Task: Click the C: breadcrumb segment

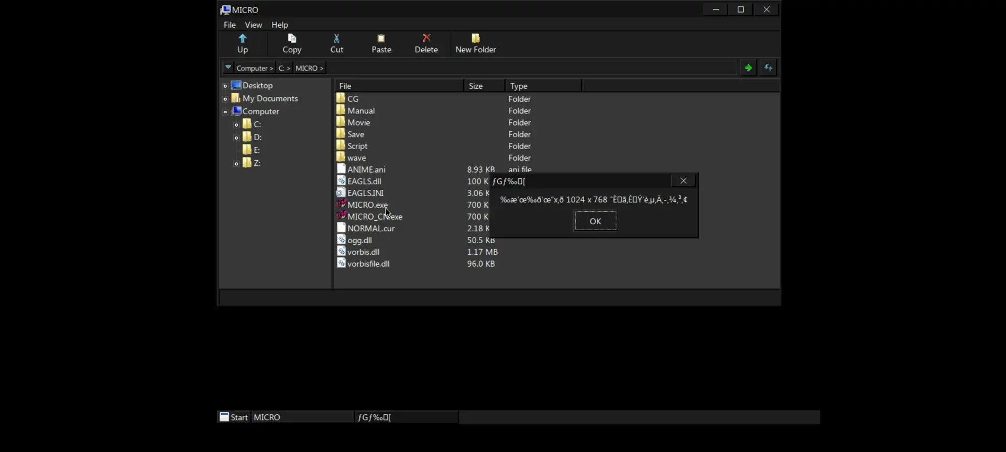Action: click(284, 68)
